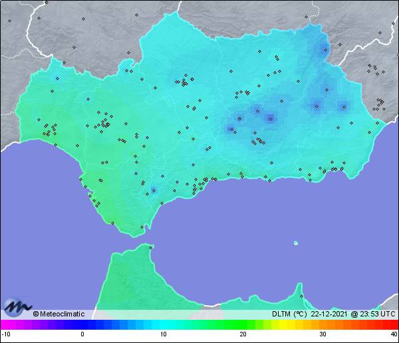Click the 0 label on temperature scale

[82, 334]
